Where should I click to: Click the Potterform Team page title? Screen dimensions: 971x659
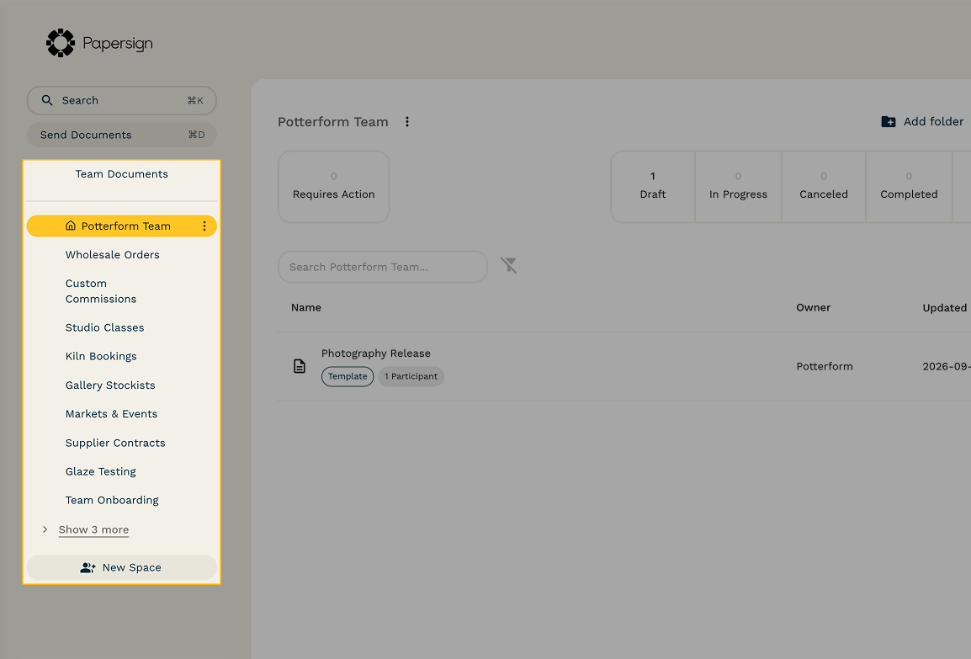(x=333, y=122)
